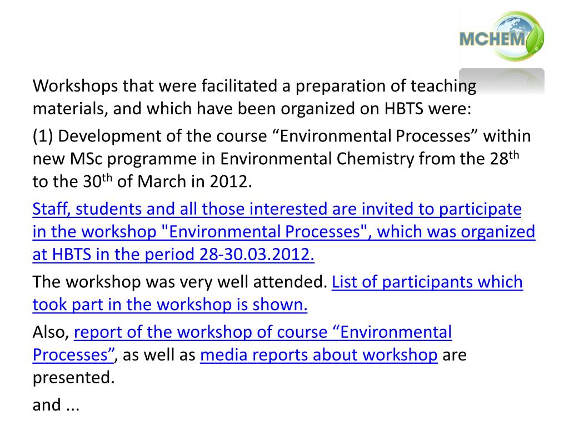Open the "Staff, students and all those interested" link
This screenshot has width=569, height=426.
point(277,209)
